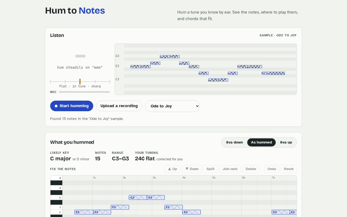The height and width of the screenshot is (217, 347).
Task: Select the F3 note near the 3.5s mark
Action: [173, 207]
